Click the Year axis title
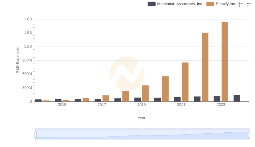Viewport: 255px width, 147px height. 142,118
